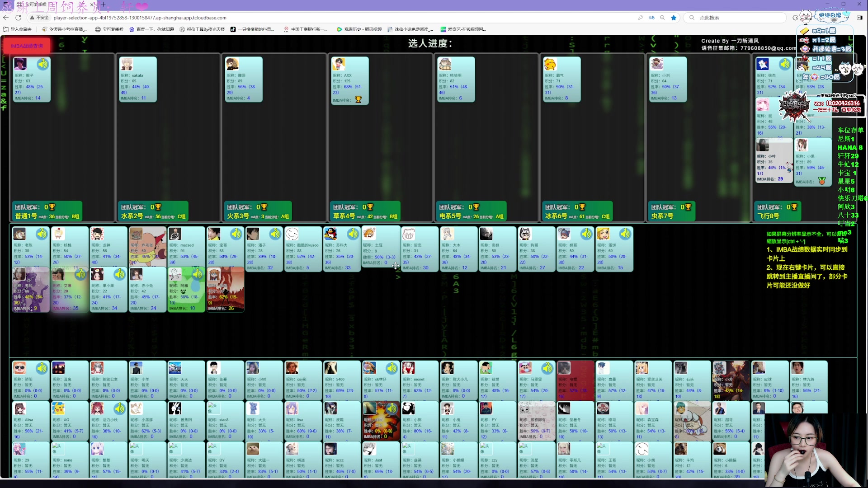Select the 酷酷的kusoo player card
The image size is (868, 488).
pos(303,249)
